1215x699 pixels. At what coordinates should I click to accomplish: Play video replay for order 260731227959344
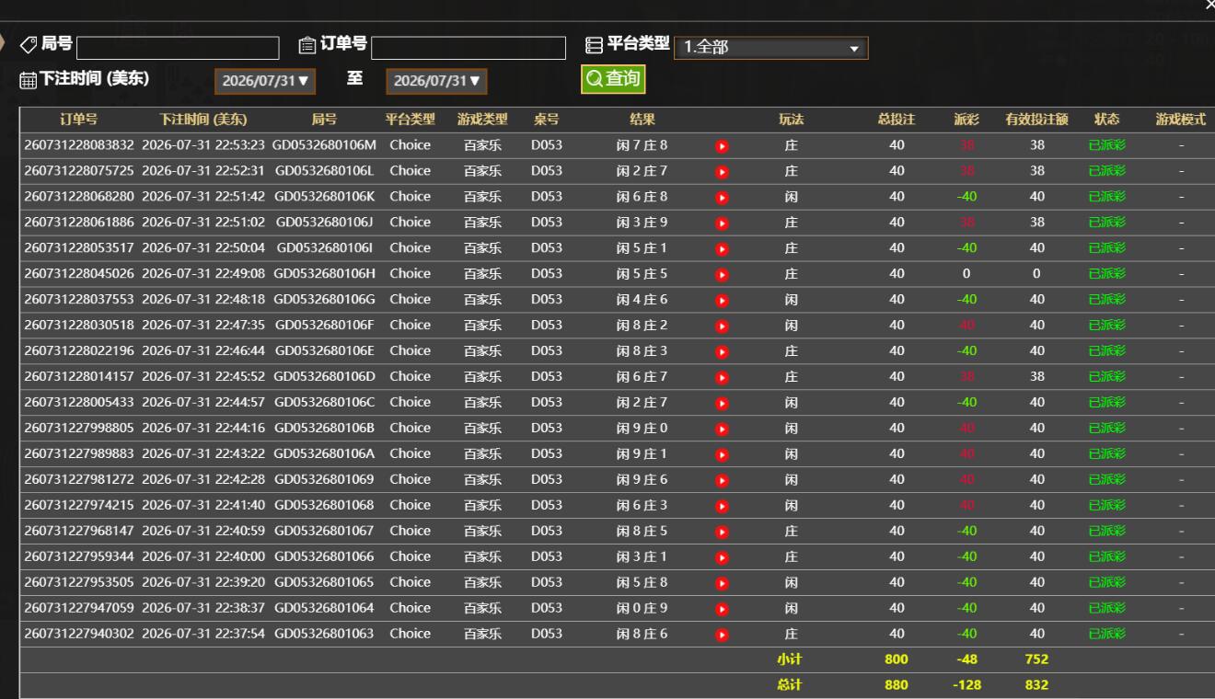[723, 557]
